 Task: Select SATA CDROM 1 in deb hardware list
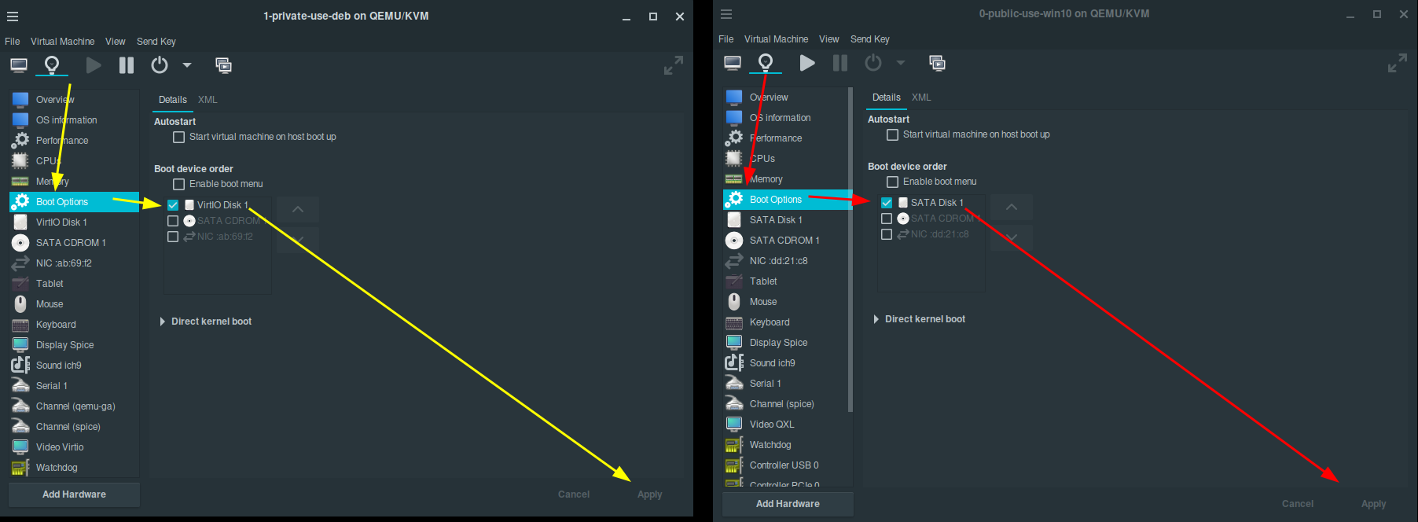pos(75,243)
